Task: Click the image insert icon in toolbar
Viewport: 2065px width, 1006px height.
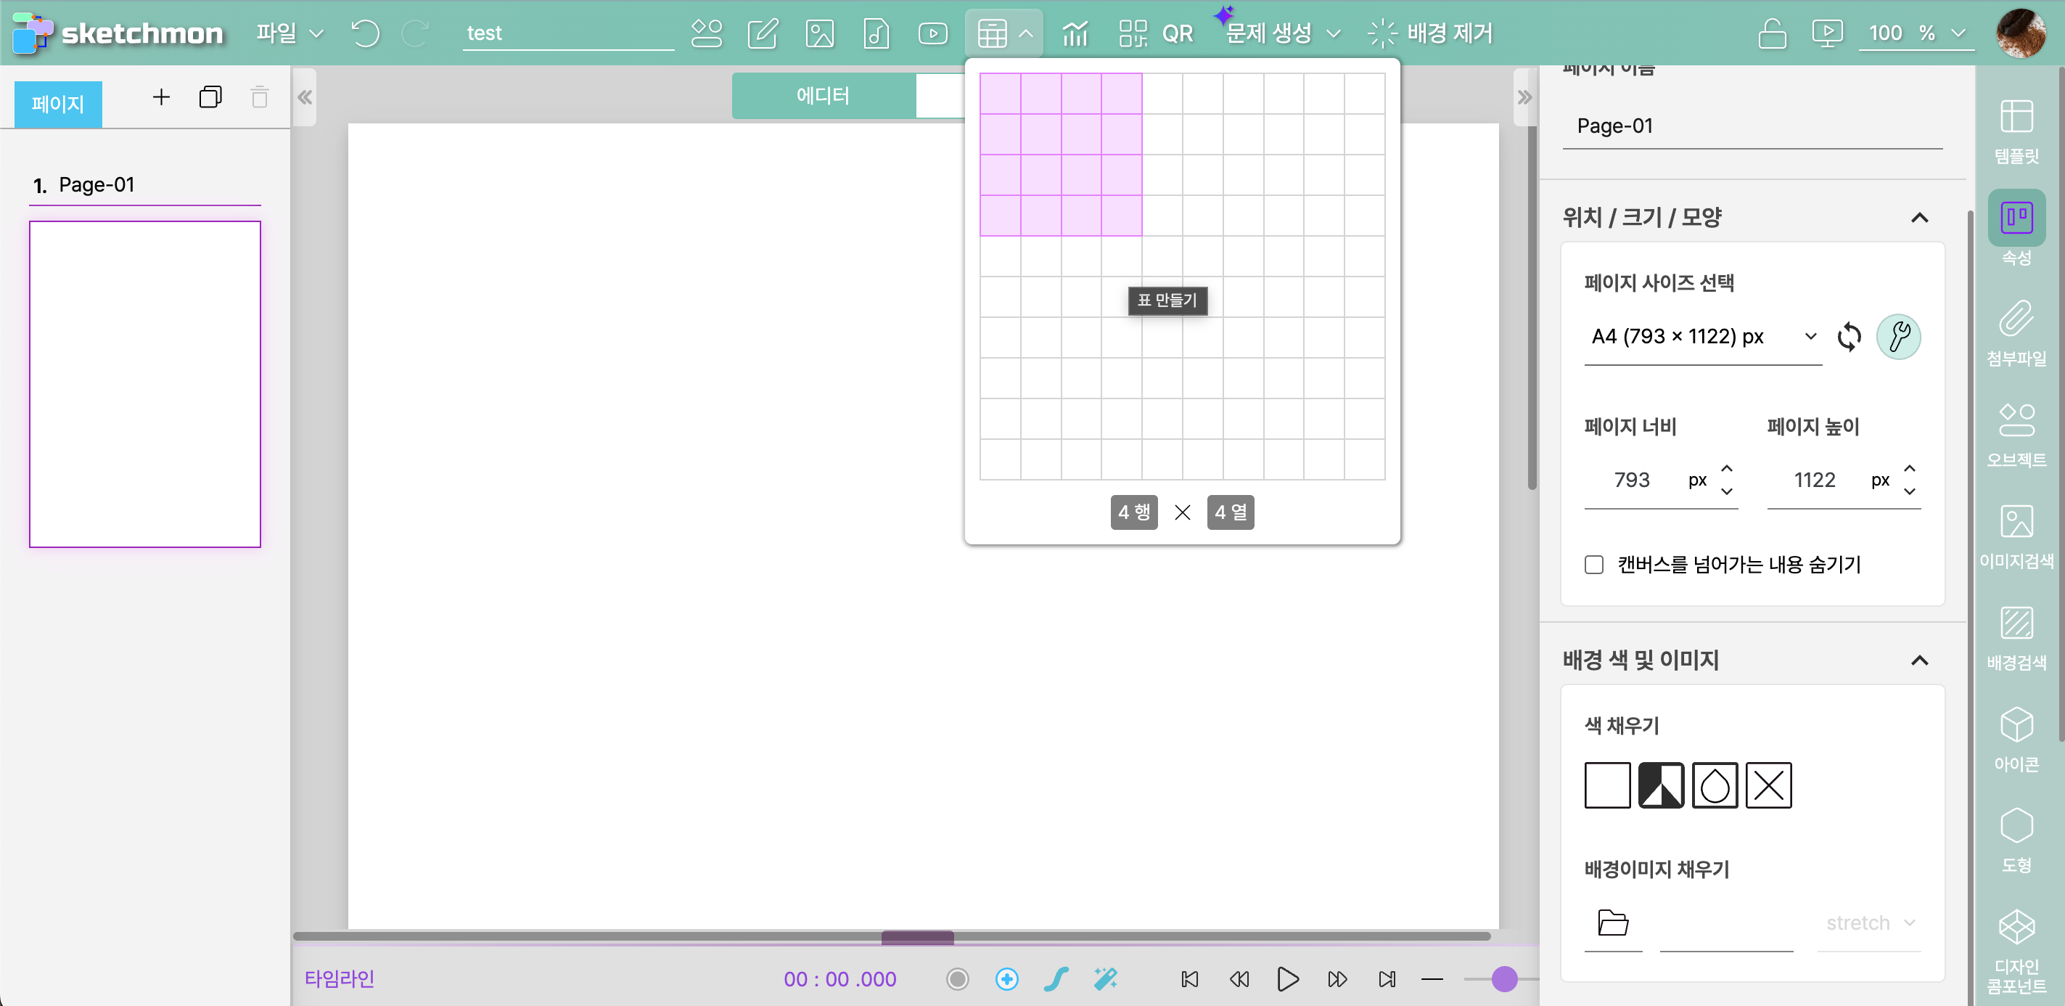Action: (x=819, y=33)
